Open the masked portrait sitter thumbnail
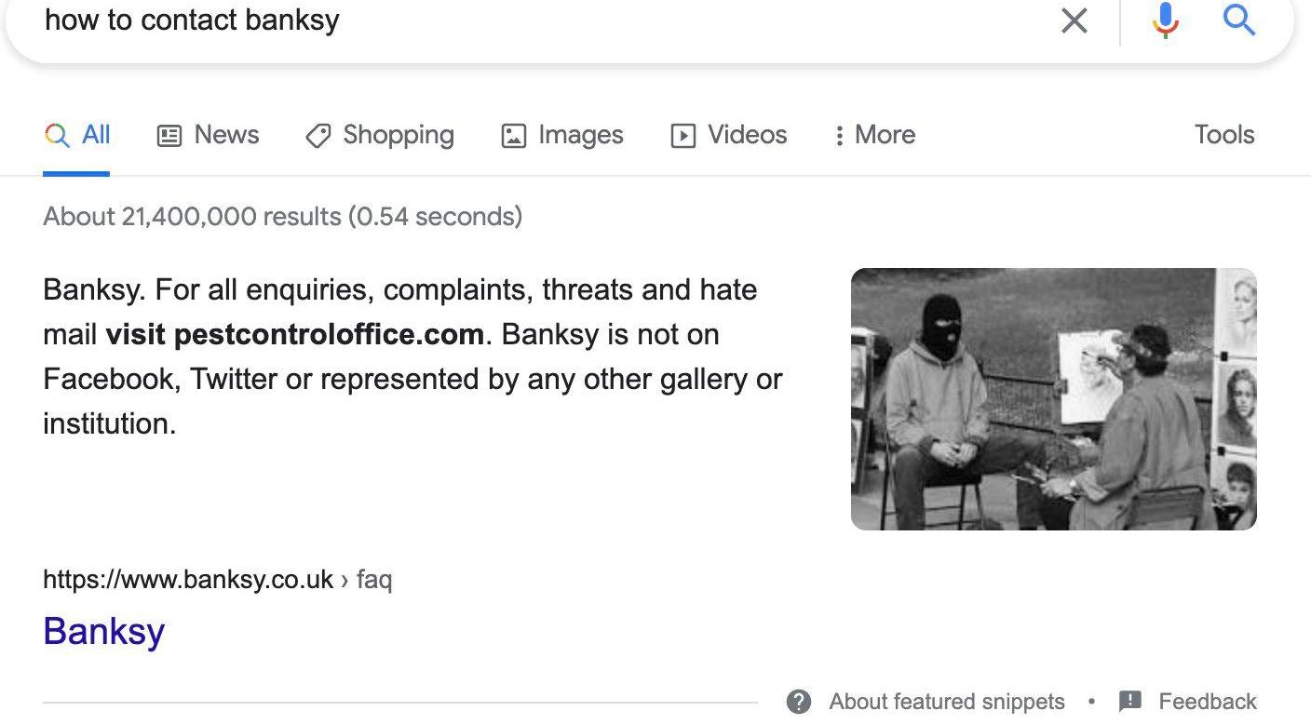This screenshot has width=1311, height=724. (1054, 399)
